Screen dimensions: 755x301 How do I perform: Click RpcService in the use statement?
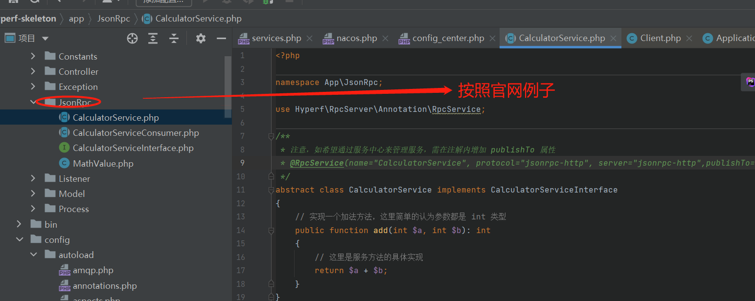[457, 109]
